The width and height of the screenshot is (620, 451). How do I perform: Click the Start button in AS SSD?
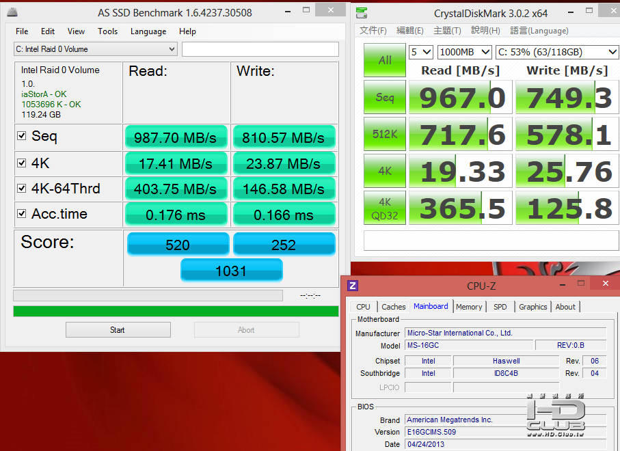[x=118, y=329]
